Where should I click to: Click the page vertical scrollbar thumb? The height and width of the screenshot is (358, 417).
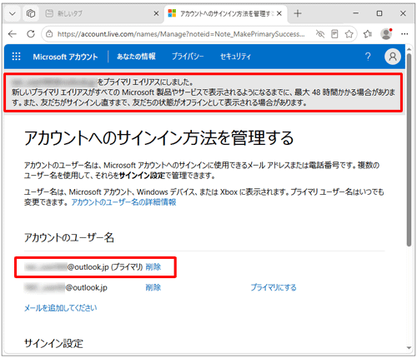(x=409, y=150)
